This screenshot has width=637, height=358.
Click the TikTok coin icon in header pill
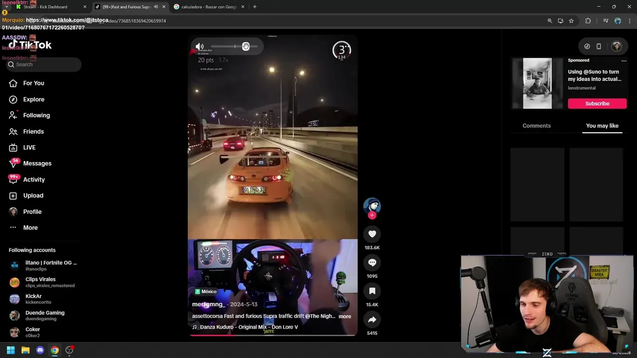coord(587,46)
